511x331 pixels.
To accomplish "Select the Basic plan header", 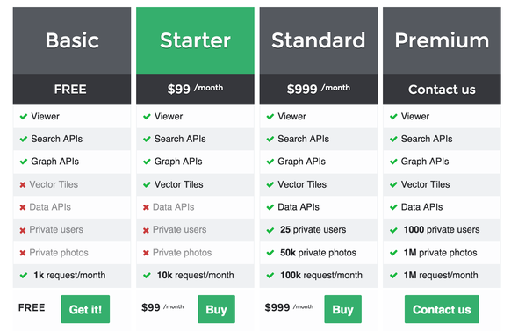I will click(x=72, y=40).
